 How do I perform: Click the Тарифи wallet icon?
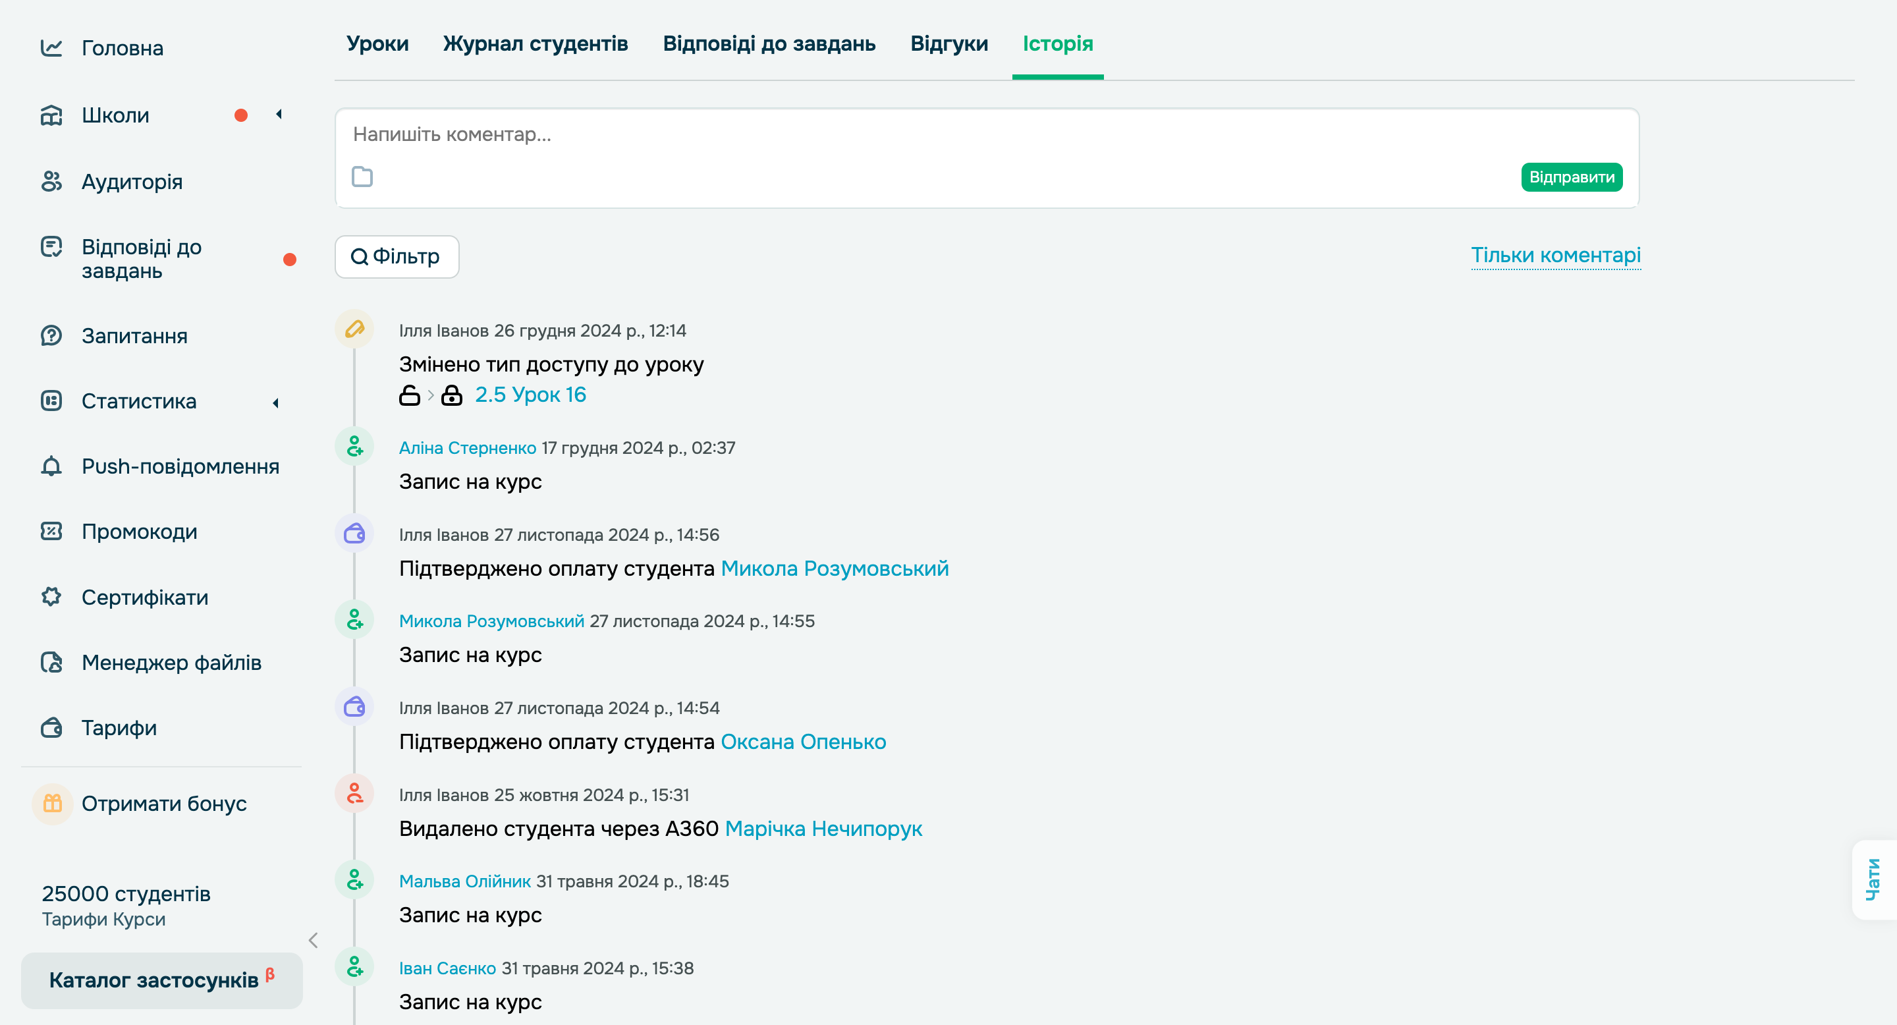click(x=51, y=727)
